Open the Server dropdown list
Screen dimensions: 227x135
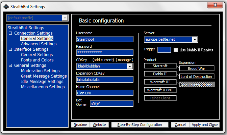pos(195,39)
